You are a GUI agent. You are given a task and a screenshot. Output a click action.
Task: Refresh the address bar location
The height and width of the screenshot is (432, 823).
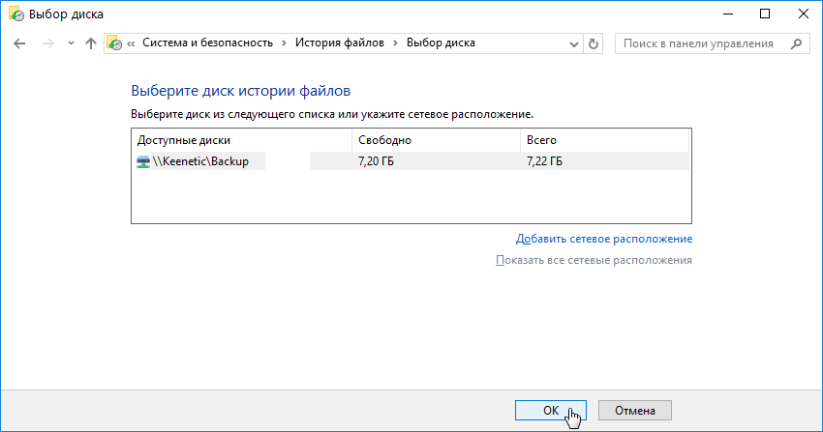[594, 43]
